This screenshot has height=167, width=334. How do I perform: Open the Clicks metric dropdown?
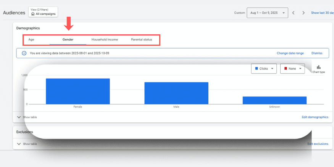click(264, 69)
